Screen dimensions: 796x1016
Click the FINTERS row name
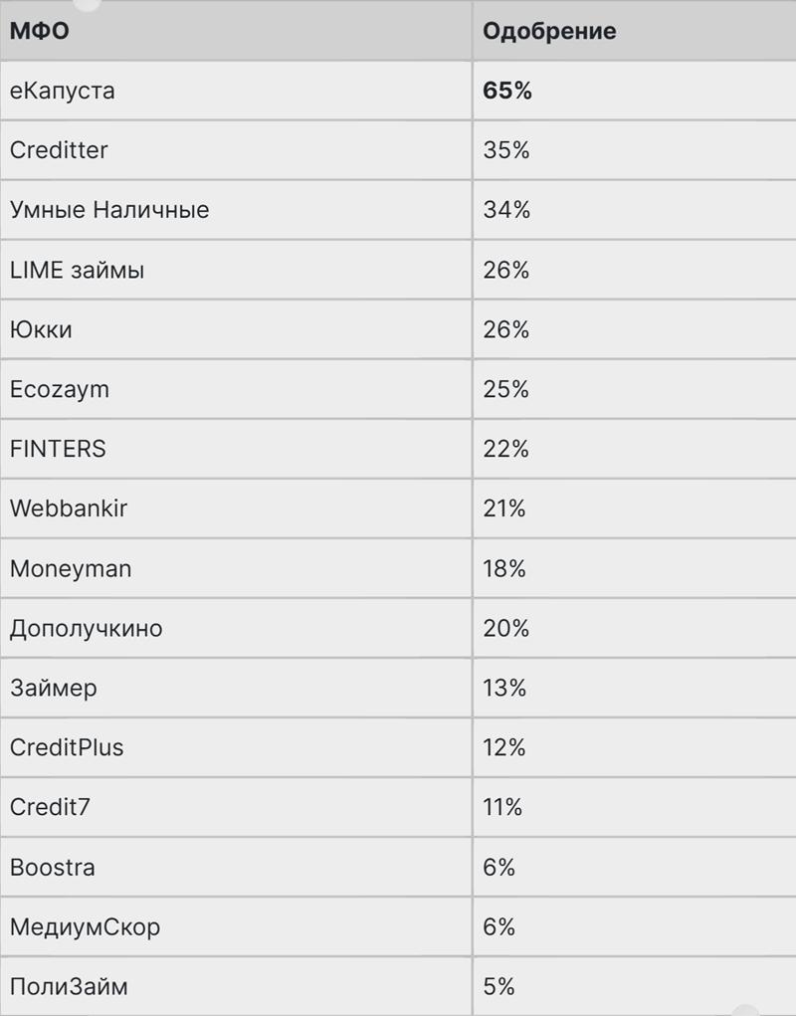pos(58,449)
